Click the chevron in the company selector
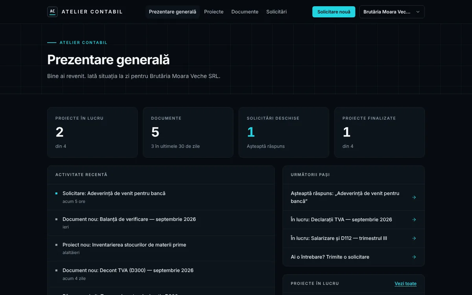Viewport: 472px width, 295px height. pos(418,12)
